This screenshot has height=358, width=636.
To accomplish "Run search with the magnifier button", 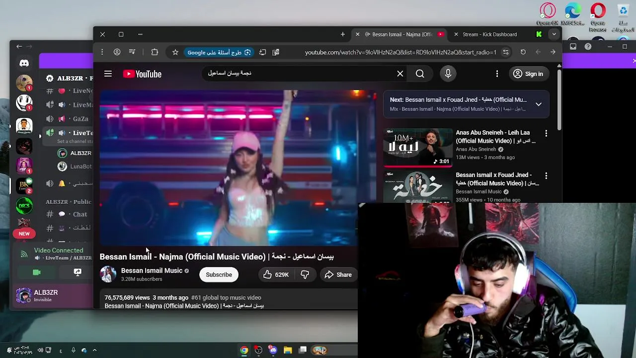I will point(420,74).
